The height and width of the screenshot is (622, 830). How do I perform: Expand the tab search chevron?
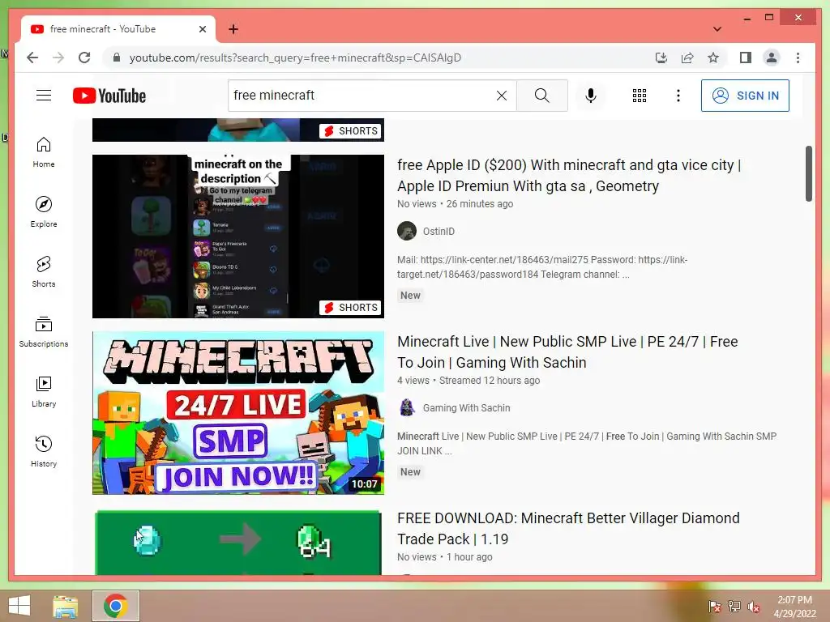coord(717,29)
